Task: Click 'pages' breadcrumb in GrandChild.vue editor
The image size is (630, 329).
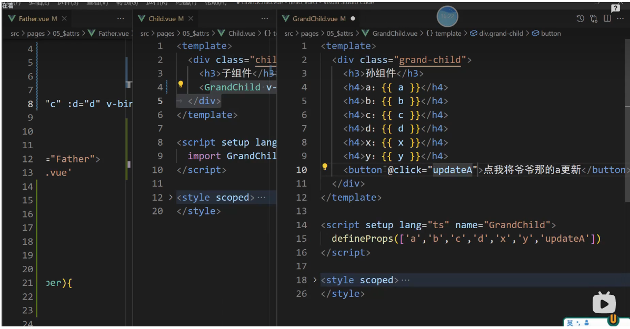Action: tap(310, 34)
